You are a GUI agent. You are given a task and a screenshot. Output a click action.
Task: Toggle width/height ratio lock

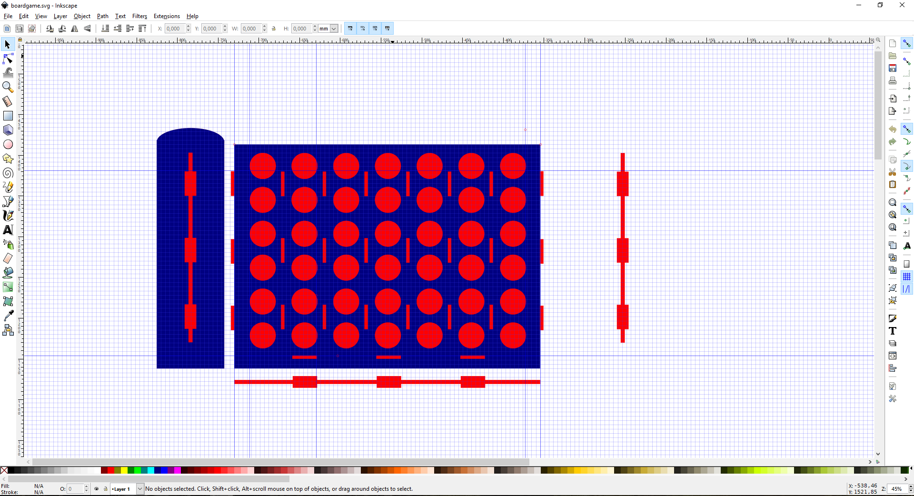click(274, 29)
